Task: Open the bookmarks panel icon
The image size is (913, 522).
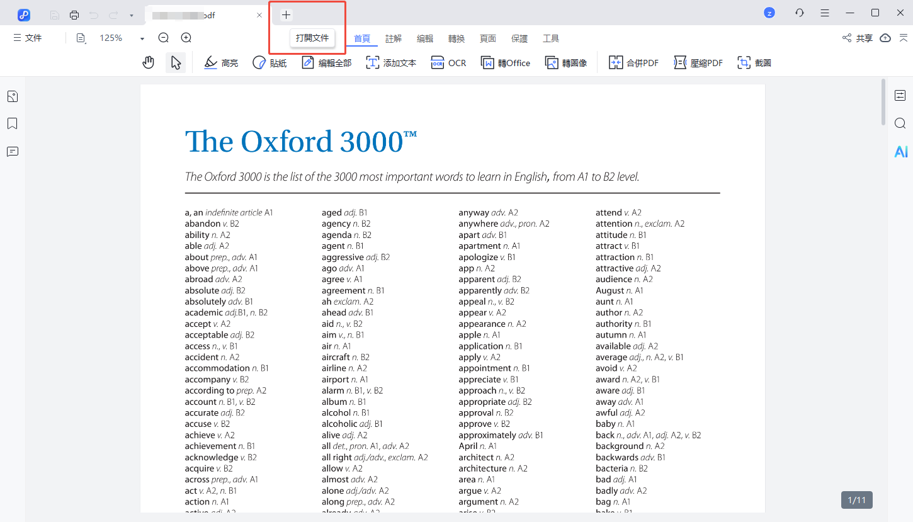Action: 13,123
